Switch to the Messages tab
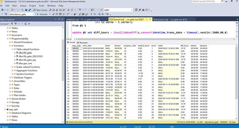 (82, 43)
